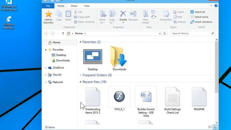Expand the This PC tree node
This screenshot has width=231, height=130.
[x=45, y=75]
